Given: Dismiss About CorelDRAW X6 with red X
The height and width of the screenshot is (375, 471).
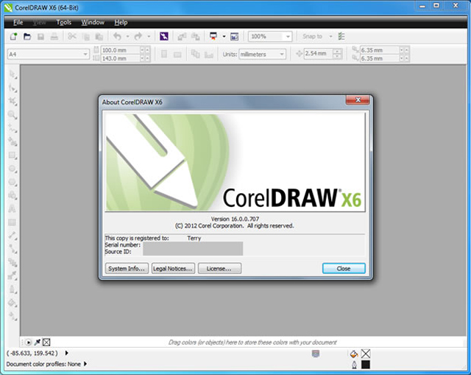Looking at the screenshot, I should 358,100.
